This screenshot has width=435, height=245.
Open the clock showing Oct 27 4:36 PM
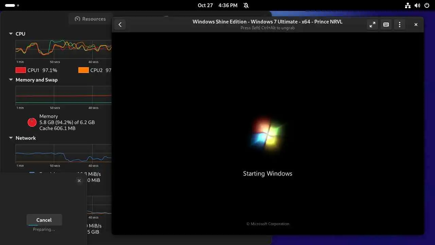click(217, 5)
